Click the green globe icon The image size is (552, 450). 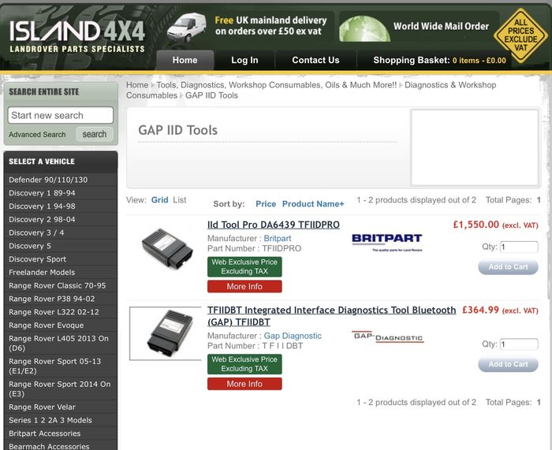click(364, 29)
